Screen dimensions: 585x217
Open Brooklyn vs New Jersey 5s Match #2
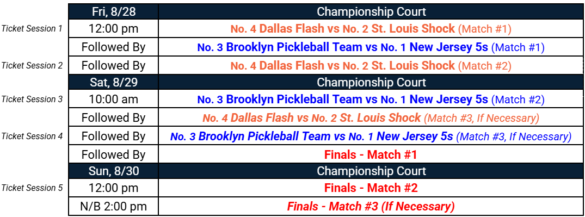(371, 100)
